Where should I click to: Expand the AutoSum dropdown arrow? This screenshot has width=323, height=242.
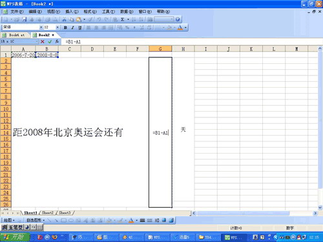[128, 19]
